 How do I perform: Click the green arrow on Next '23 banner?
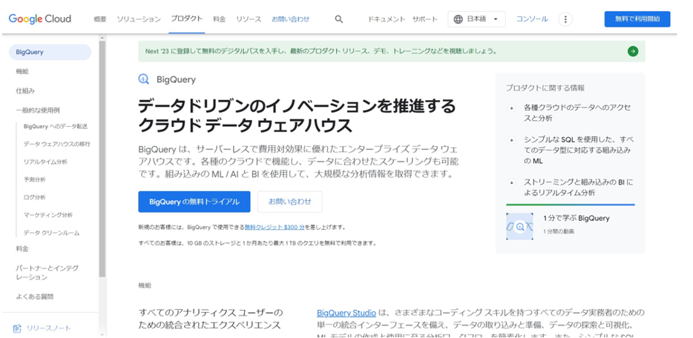[x=632, y=51]
